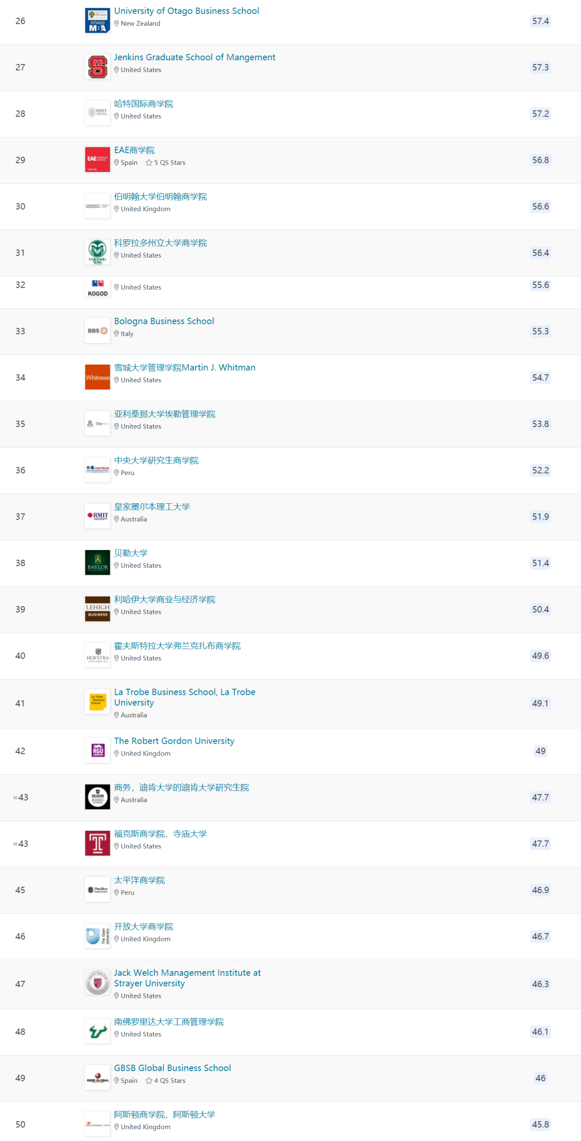This screenshot has width=581, height=1141.
Task: Click the University of Birmingham logo
Action: (97, 206)
